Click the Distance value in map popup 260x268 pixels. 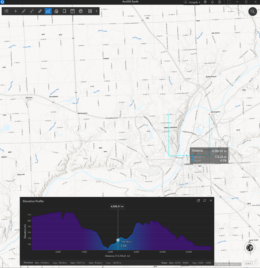[x=219, y=151]
